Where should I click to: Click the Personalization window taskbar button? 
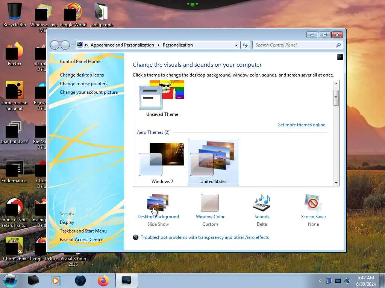(127, 280)
